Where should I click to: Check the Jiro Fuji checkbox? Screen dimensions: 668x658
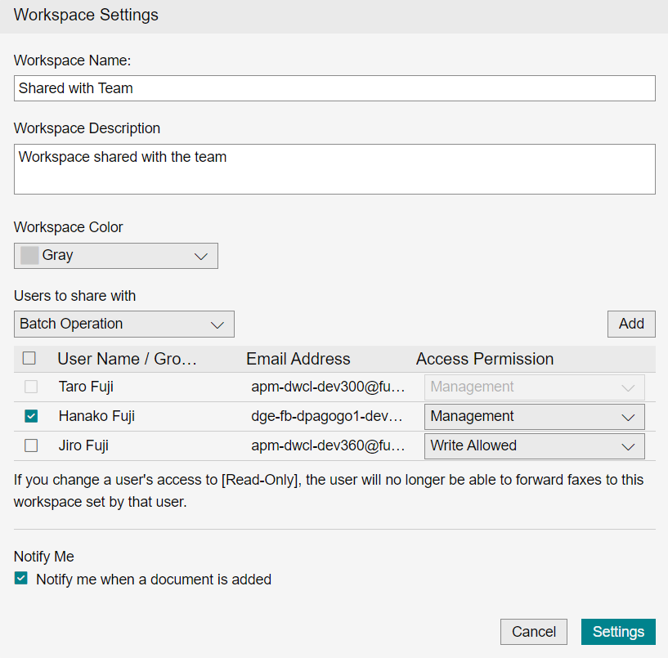[31, 446]
